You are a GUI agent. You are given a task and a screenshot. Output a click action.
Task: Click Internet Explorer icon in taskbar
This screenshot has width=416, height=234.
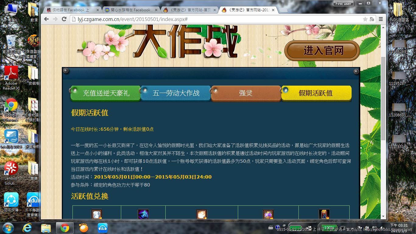pyautogui.click(x=27, y=228)
